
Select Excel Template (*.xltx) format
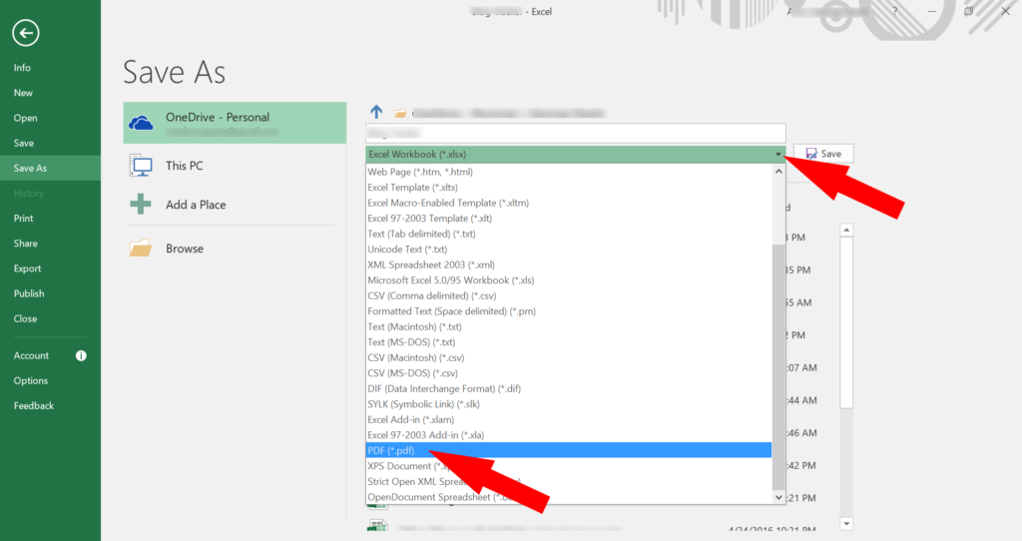pyautogui.click(x=569, y=188)
